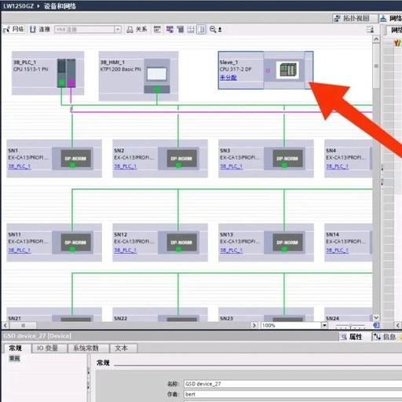Click the 作者 field containing bert
This screenshot has height=402, width=402.
click(293, 394)
